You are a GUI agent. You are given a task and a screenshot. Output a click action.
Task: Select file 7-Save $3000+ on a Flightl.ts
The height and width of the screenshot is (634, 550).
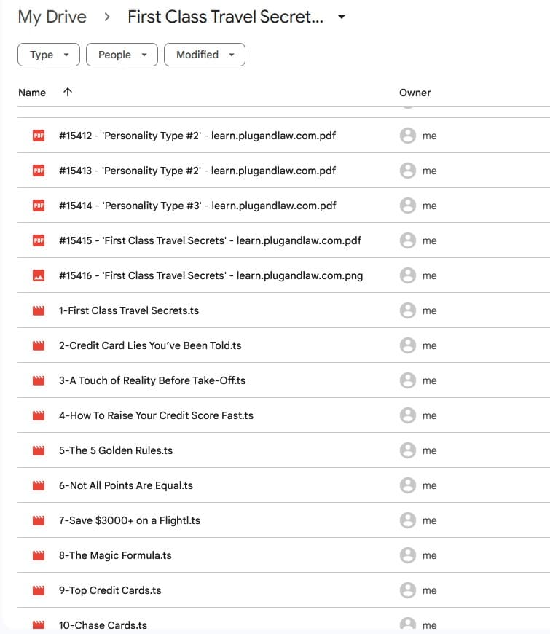tap(130, 520)
